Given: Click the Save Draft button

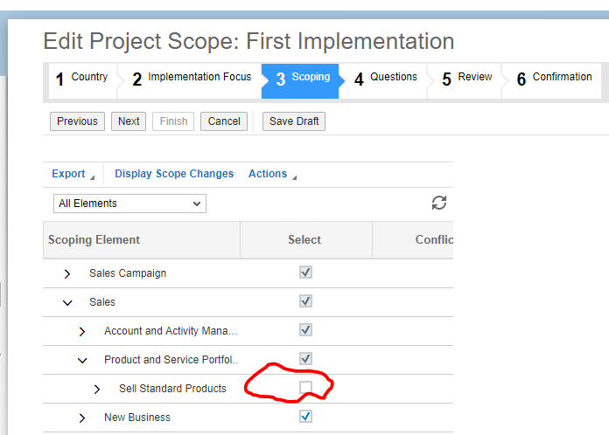Looking at the screenshot, I should point(294,121).
